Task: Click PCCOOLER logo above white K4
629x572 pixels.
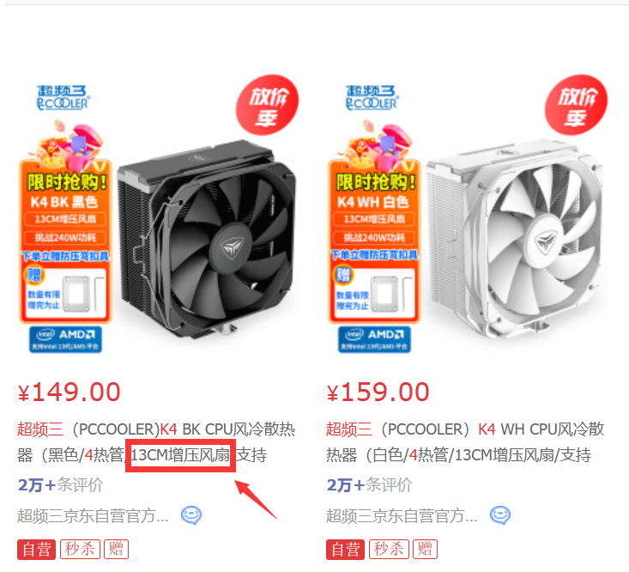Action: (372, 98)
